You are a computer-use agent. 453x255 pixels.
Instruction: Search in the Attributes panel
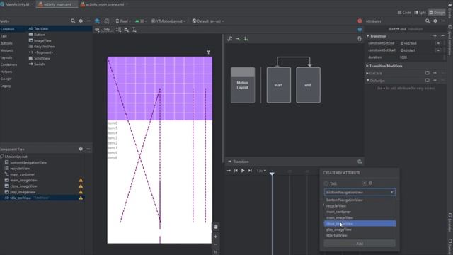(x=428, y=21)
